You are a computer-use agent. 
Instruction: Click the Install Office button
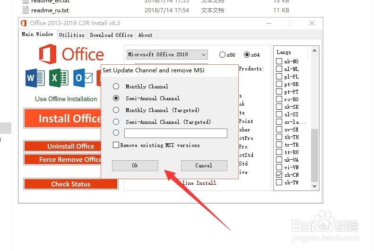tap(62, 118)
